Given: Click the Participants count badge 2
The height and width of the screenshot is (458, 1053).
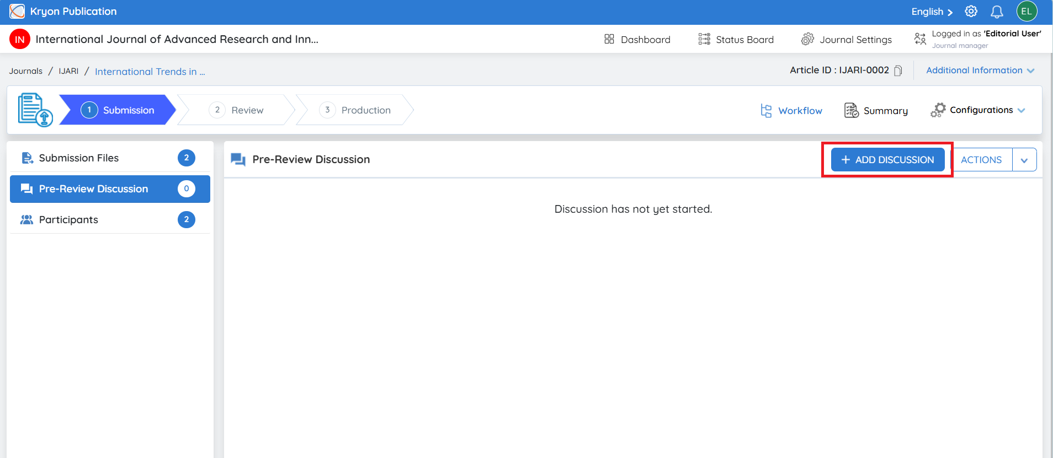Looking at the screenshot, I should (x=187, y=220).
